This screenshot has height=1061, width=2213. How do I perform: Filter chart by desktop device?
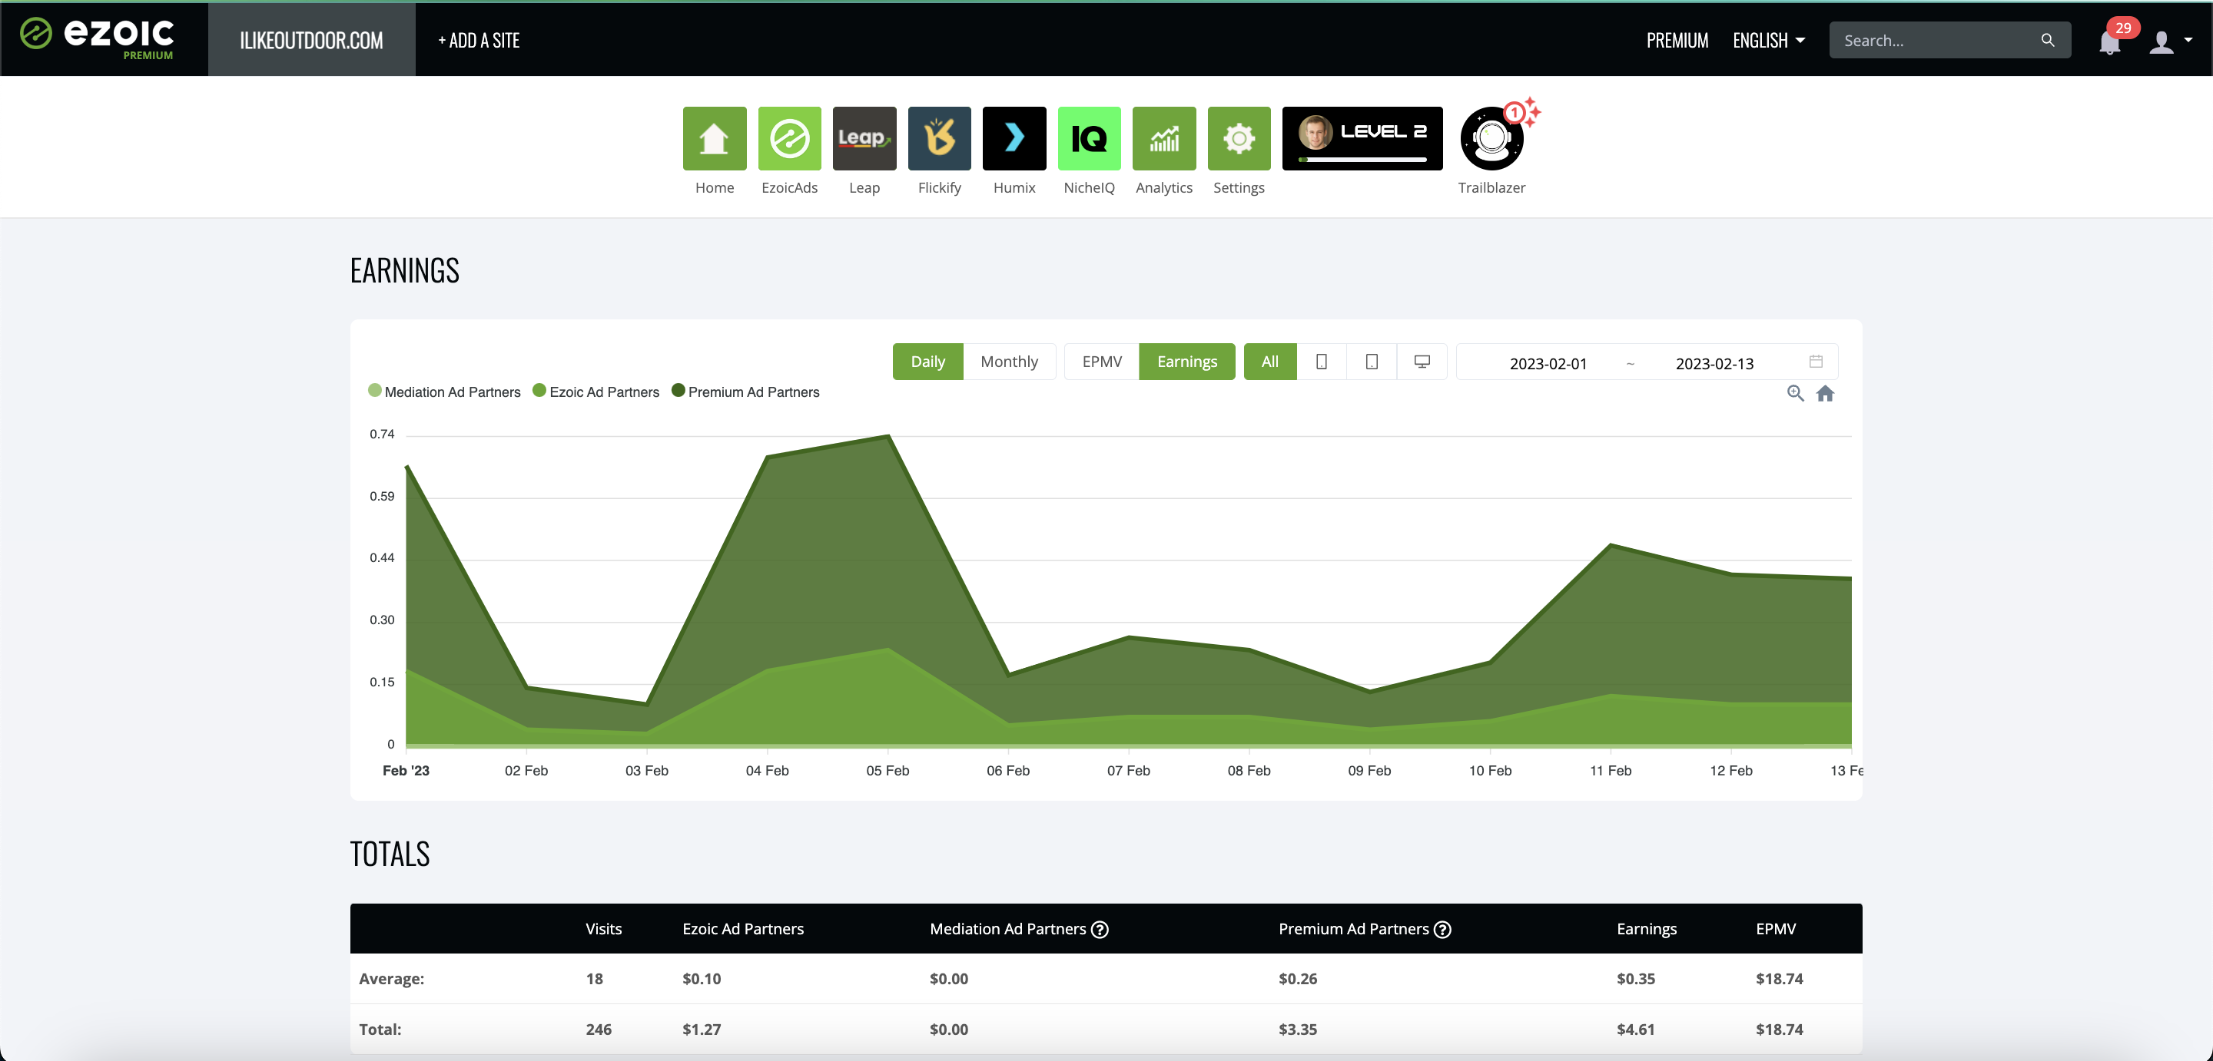pos(1422,362)
